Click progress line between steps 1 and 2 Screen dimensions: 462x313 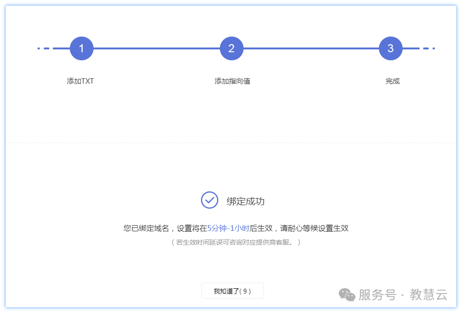157,48
